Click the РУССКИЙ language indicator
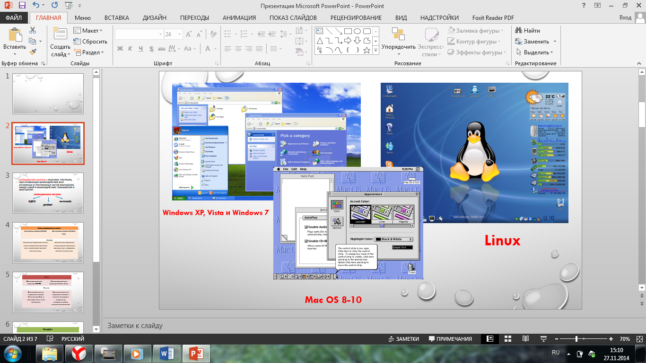646x363 pixels. (73, 339)
